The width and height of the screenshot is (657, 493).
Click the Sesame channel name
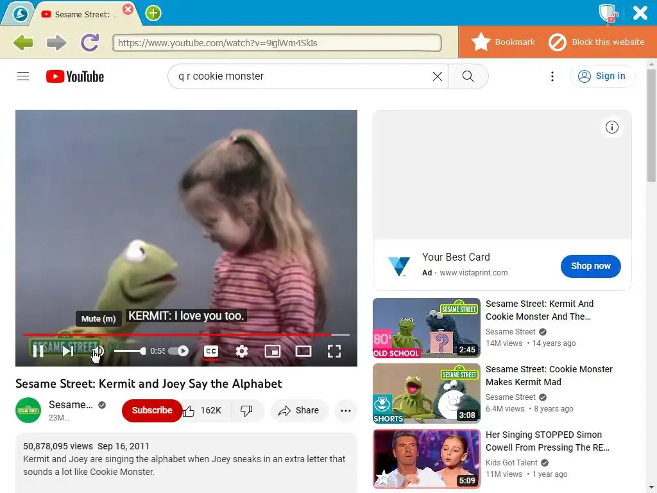71,405
